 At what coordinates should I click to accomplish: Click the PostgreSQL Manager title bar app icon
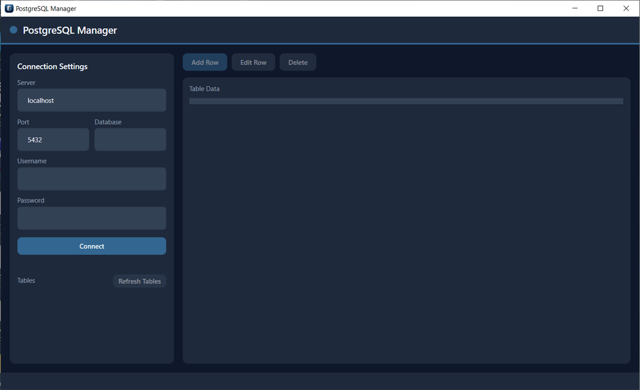click(9, 8)
